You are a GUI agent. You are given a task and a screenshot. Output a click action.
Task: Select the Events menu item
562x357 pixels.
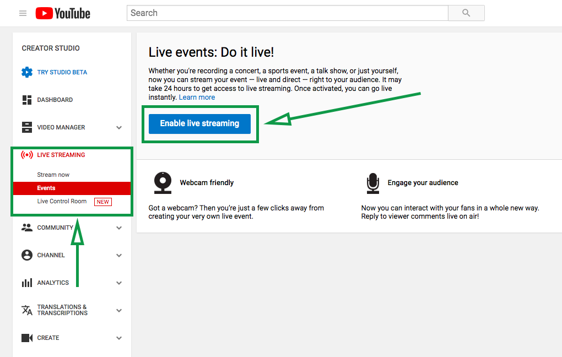[x=72, y=188]
